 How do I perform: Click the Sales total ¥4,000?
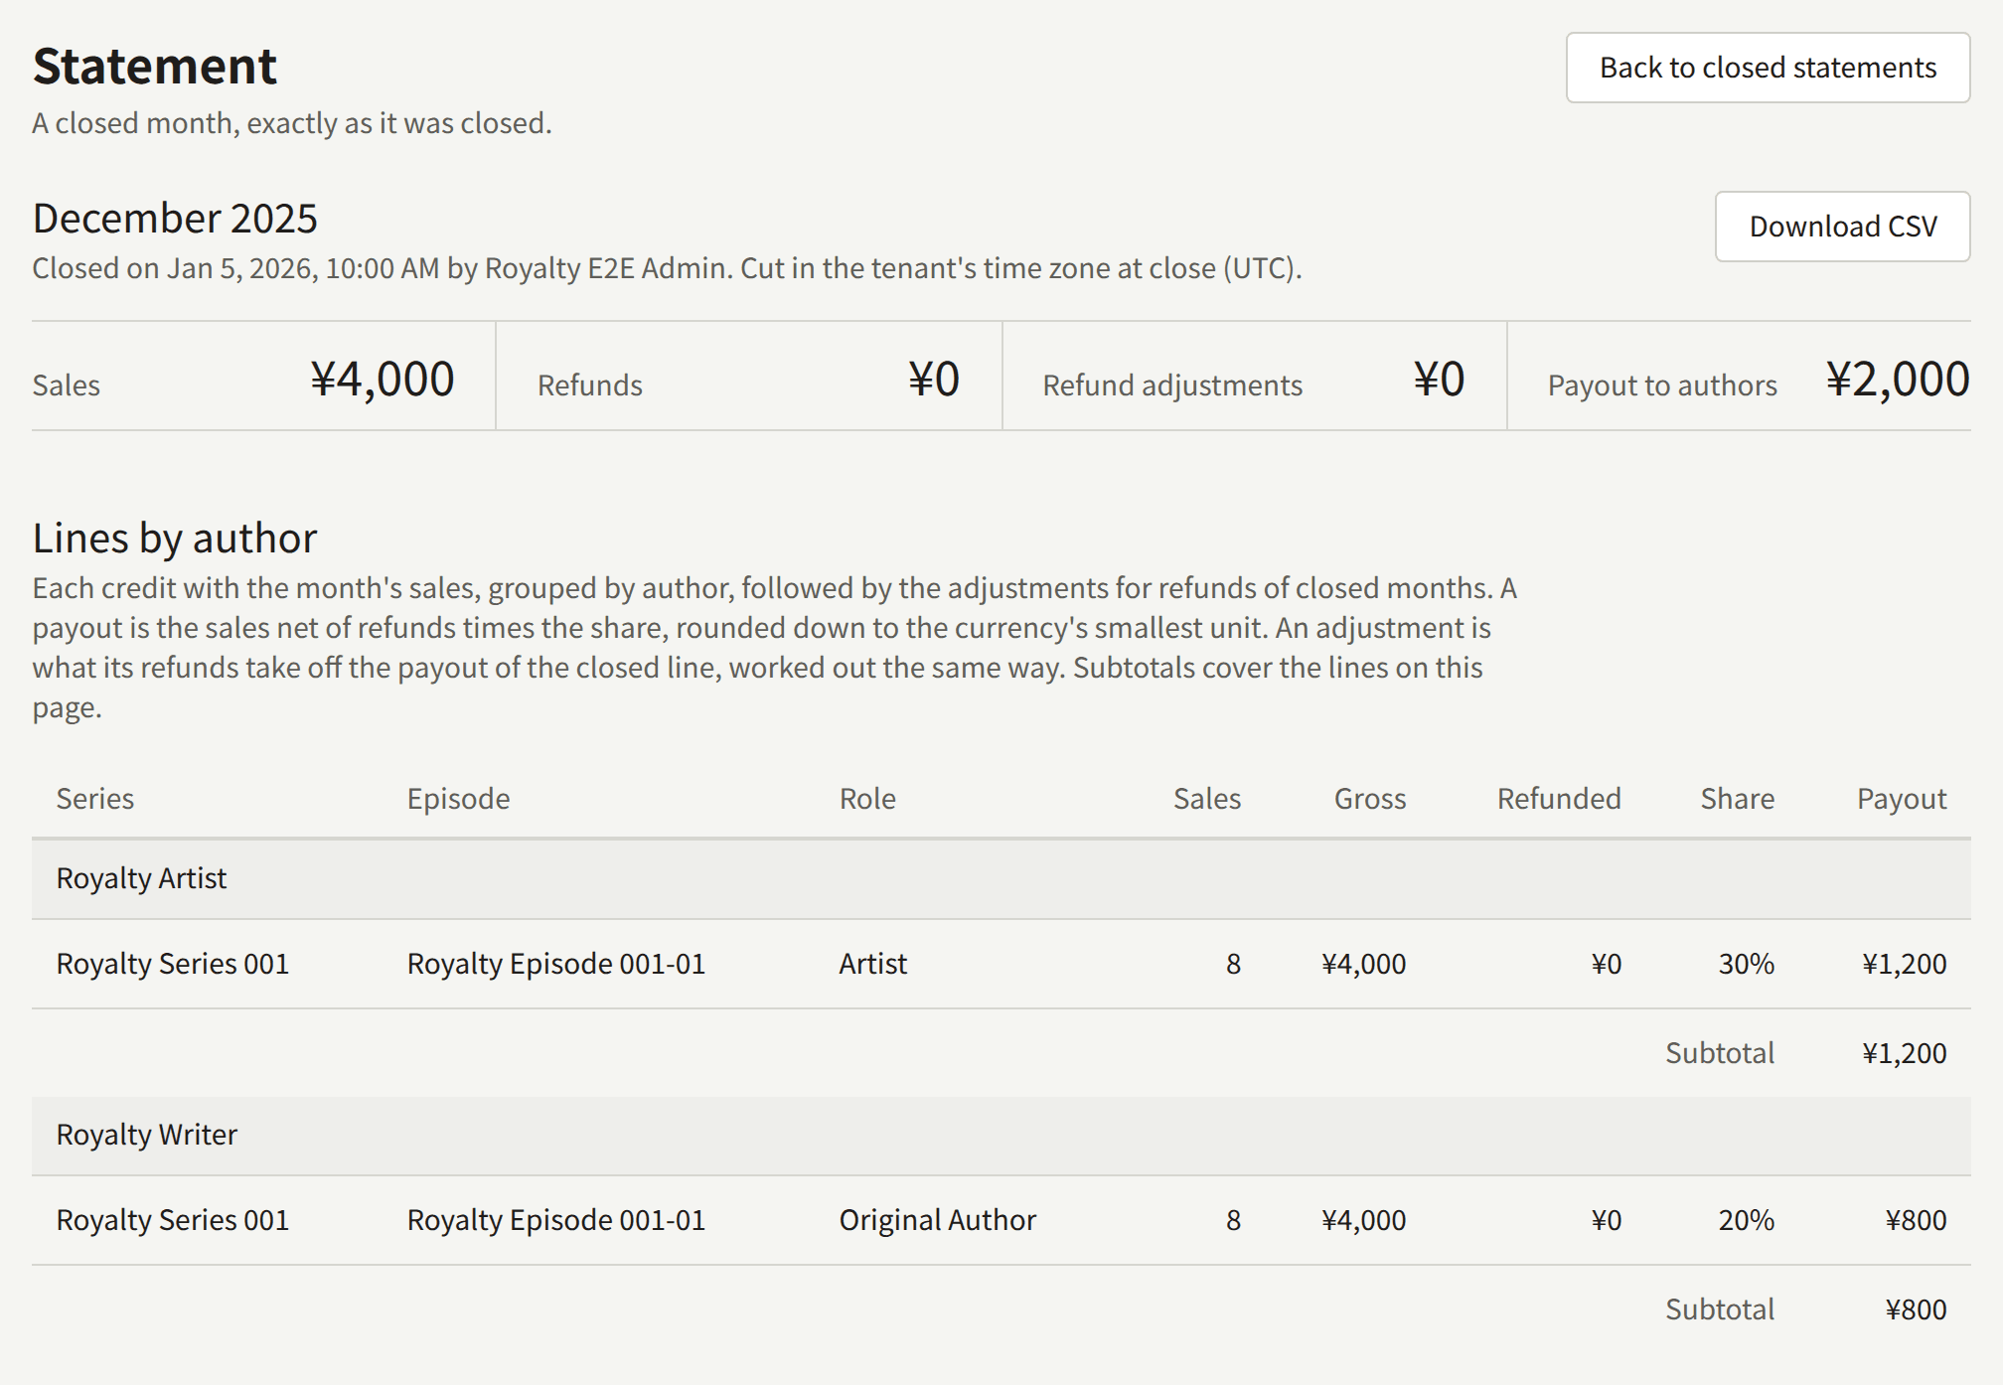click(383, 379)
